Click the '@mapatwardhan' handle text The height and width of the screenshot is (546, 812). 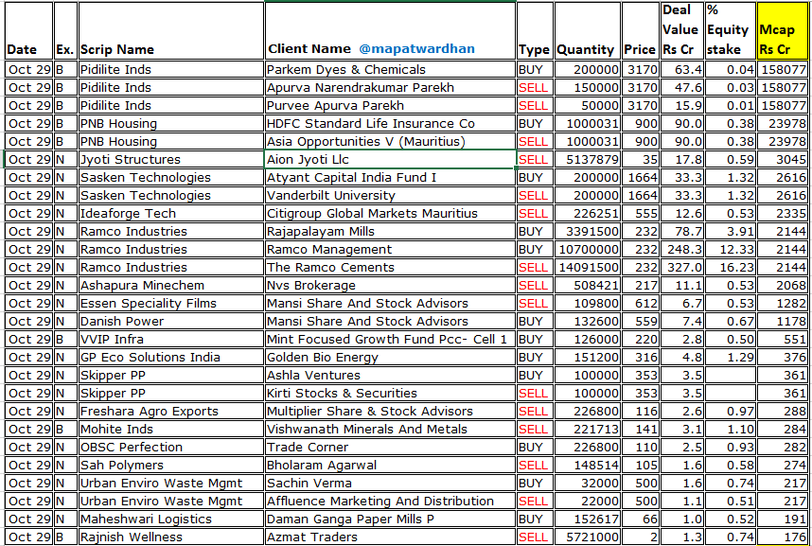[x=416, y=48]
